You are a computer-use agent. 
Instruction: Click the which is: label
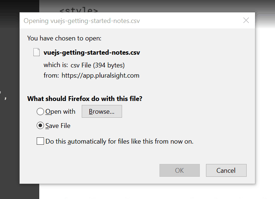pyautogui.click(x=56, y=65)
